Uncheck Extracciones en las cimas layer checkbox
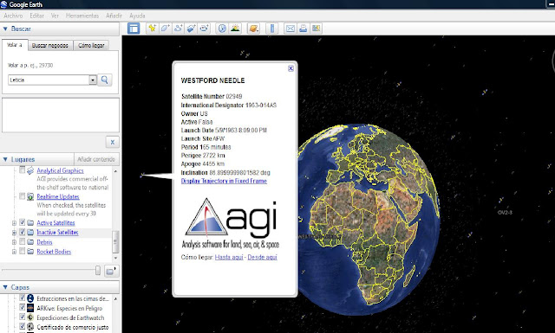This screenshot has width=555, height=333. [x=22, y=298]
